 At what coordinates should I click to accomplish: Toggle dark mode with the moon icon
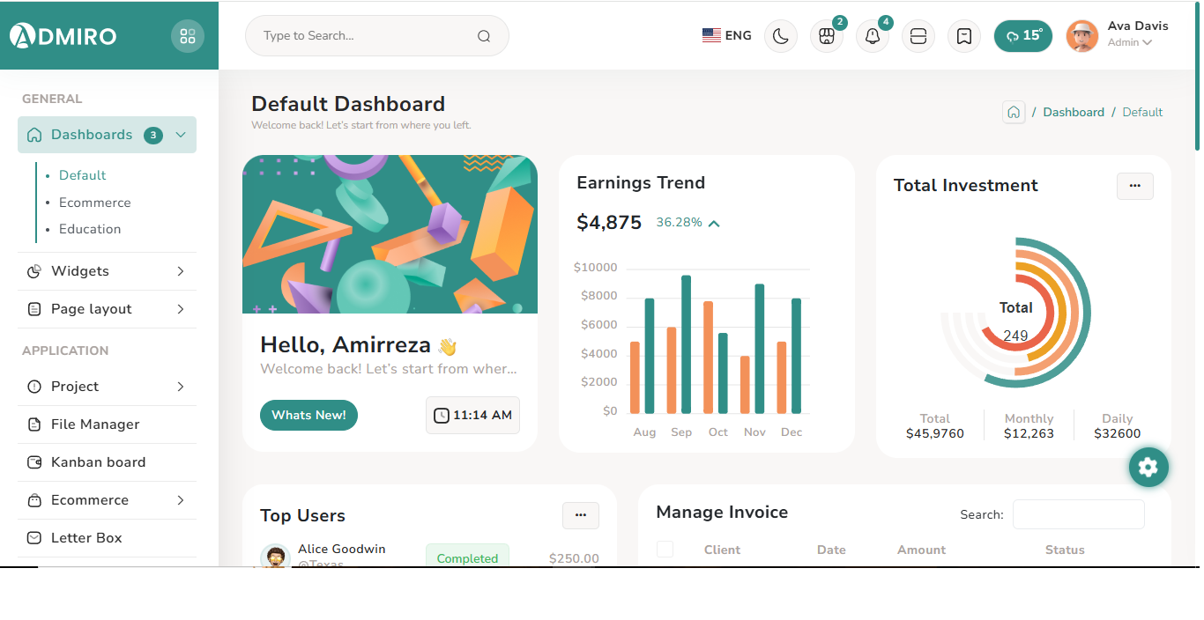coord(781,35)
